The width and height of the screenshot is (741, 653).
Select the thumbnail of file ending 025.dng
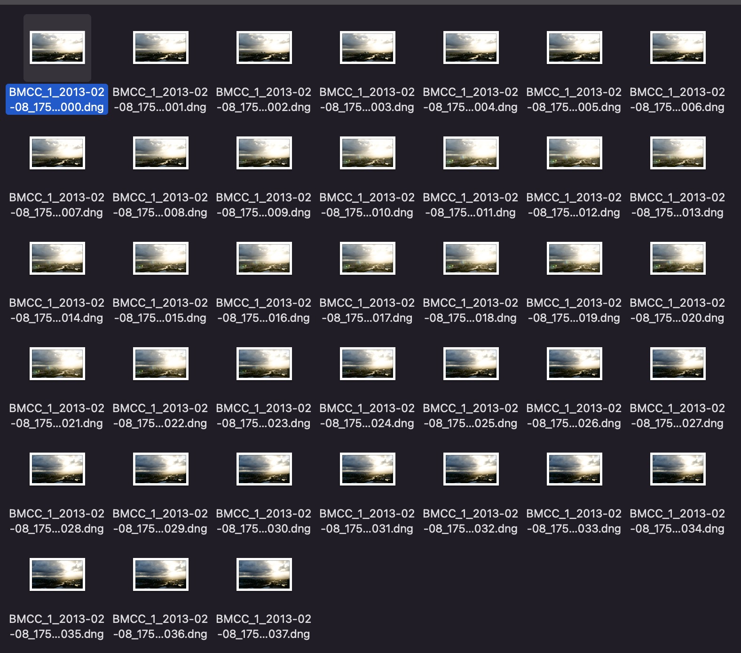471,364
